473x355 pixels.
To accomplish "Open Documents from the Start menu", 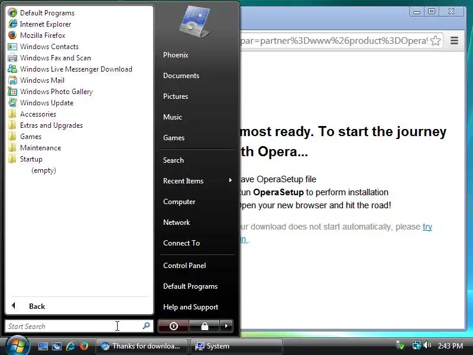I will [181, 76].
